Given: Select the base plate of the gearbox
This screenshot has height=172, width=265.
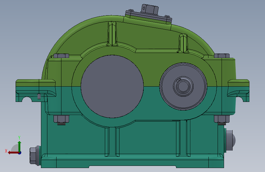Looking at the screenshot, I should [x=133, y=162].
